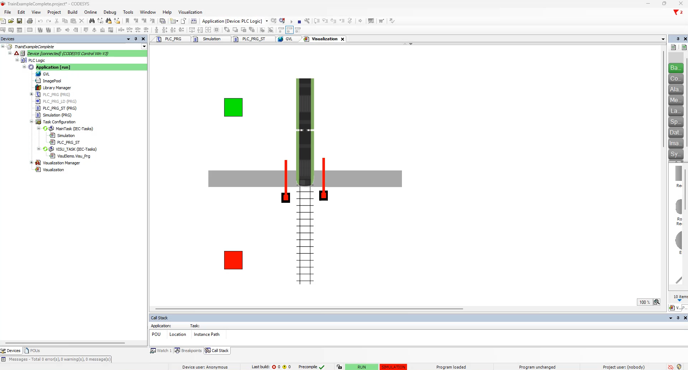
Task: Stop the application using the Stop icon
Action: [299, 21]
